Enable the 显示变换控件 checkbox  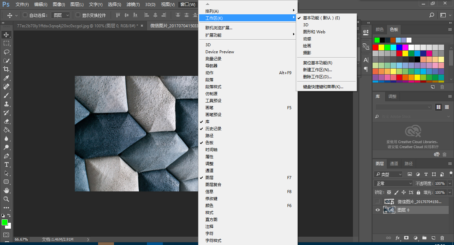(78, 15)
